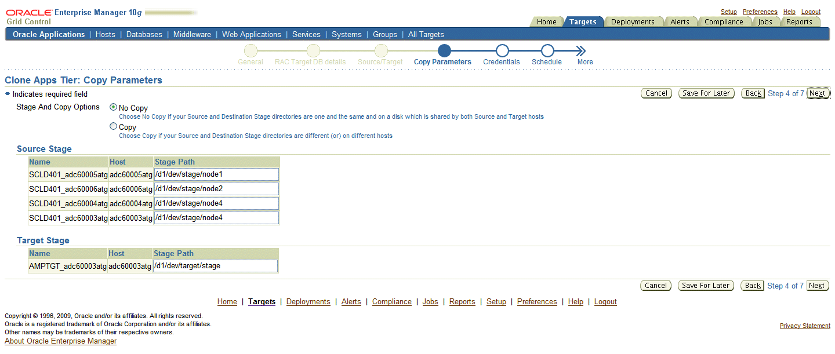Click the Credentials step circle
This screenshot has height=354, width=835.
[502, 51]
